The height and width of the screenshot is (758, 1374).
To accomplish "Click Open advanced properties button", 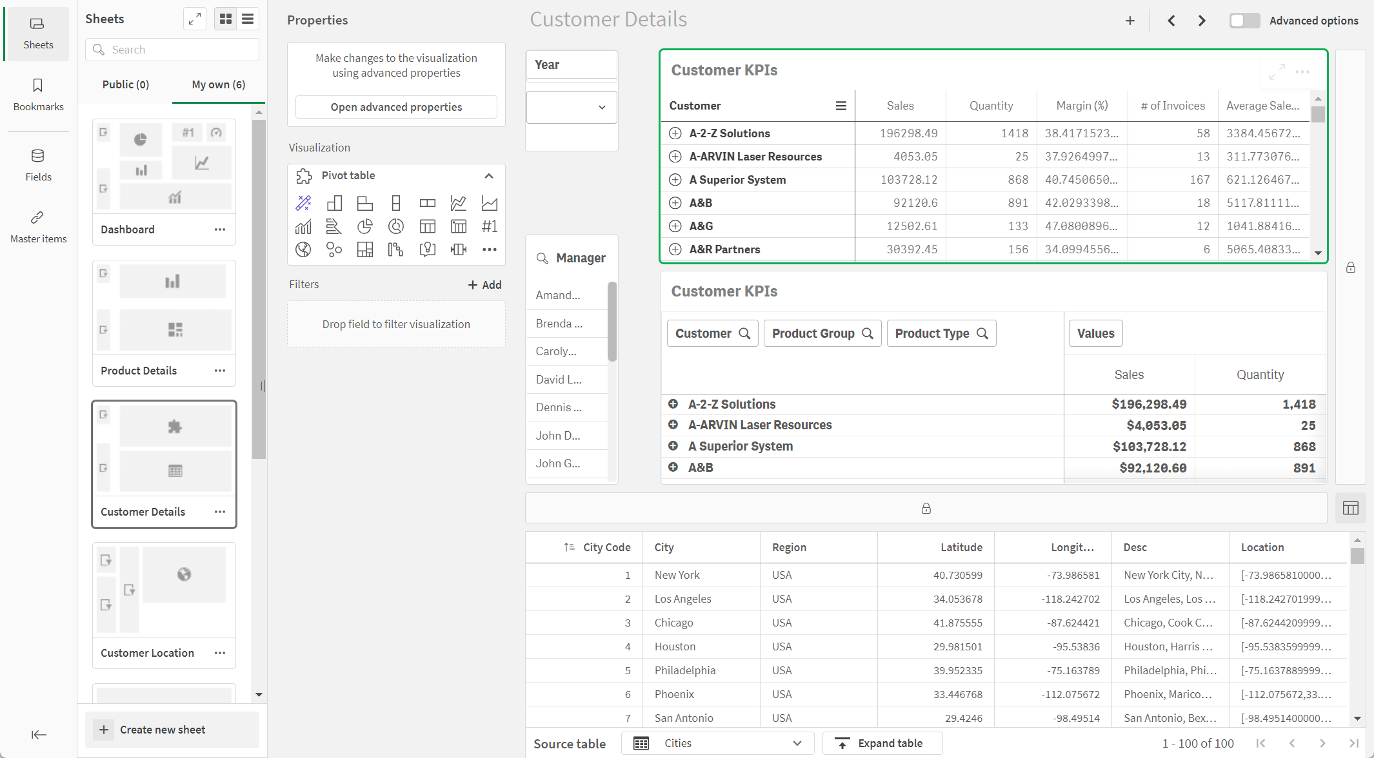I will pos(396,106).
